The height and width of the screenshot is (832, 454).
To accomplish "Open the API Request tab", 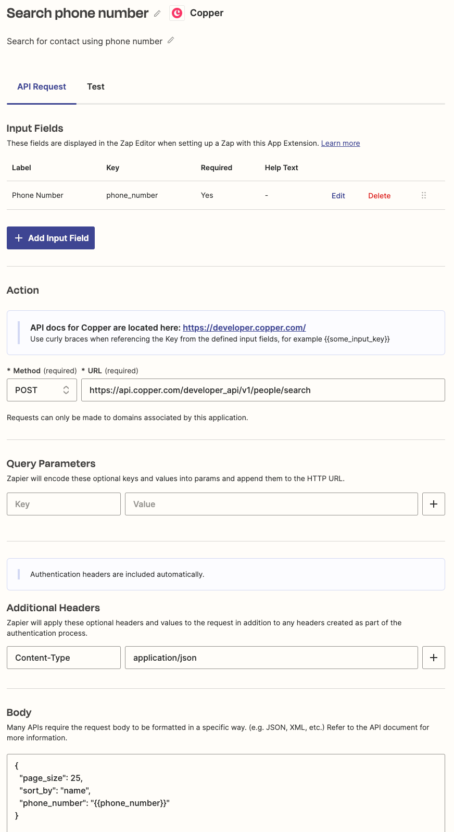I will click(42, 86).
